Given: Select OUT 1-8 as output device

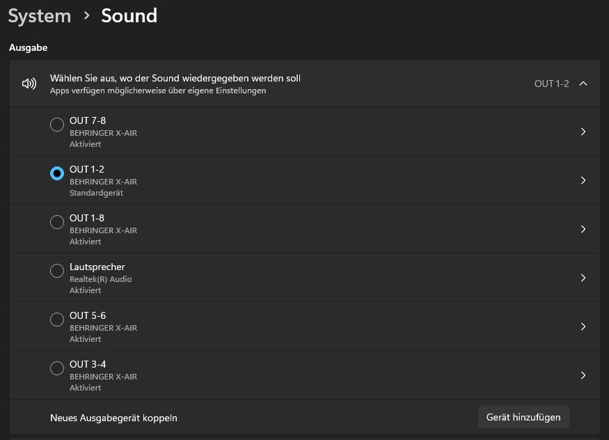Looking at the screenshot, I should click(x=57, y=222).
